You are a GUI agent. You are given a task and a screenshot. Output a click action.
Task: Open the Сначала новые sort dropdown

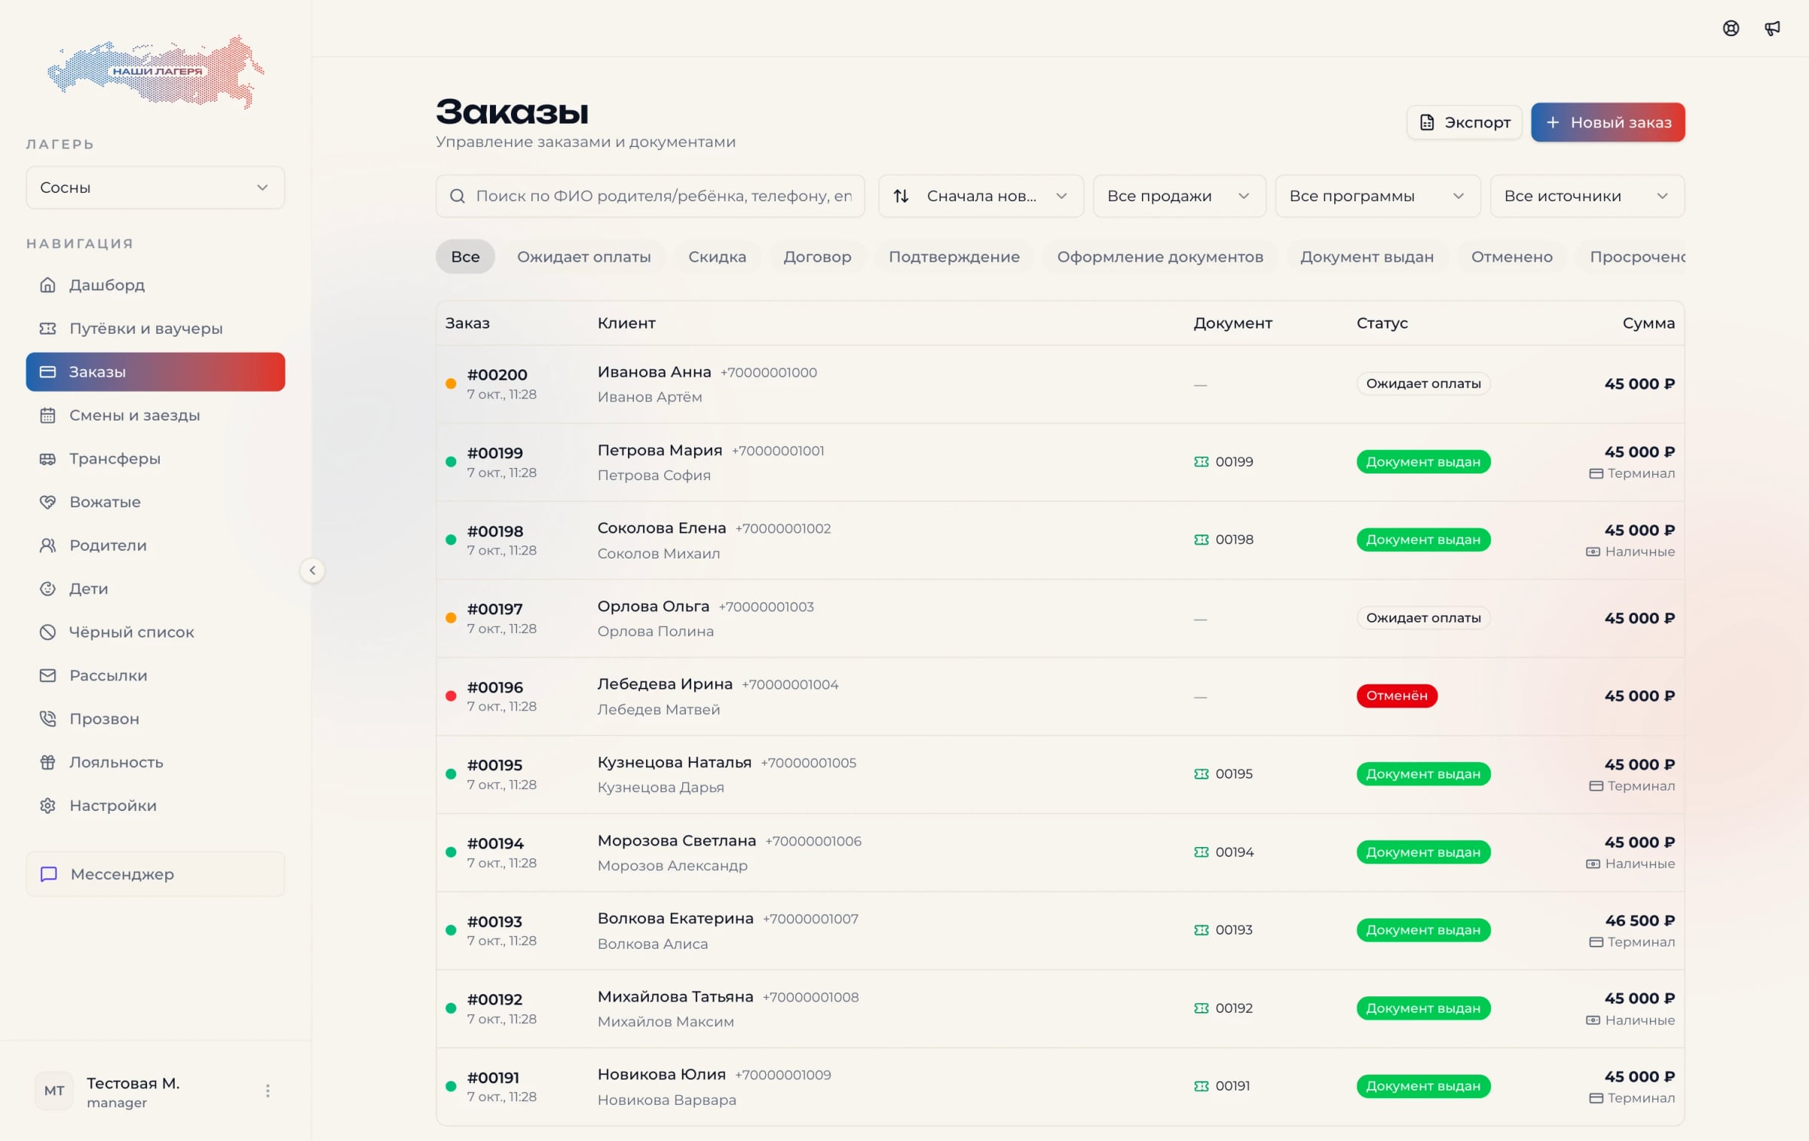click(x=981, y=196)
